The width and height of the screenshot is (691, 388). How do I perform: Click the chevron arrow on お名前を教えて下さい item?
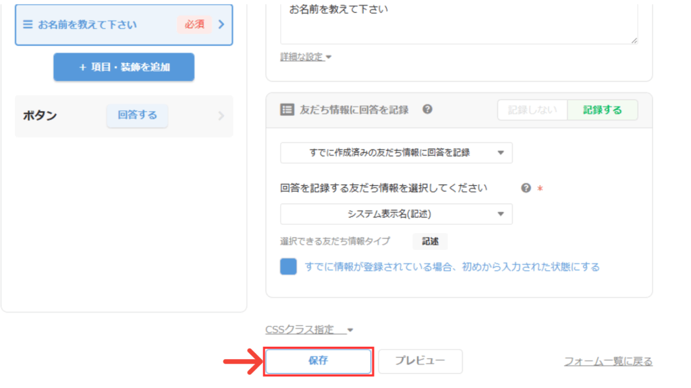click(x=221, y=25)
